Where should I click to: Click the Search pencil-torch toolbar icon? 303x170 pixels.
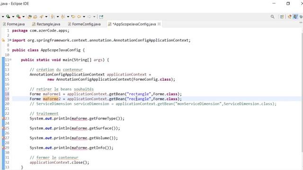41,17
